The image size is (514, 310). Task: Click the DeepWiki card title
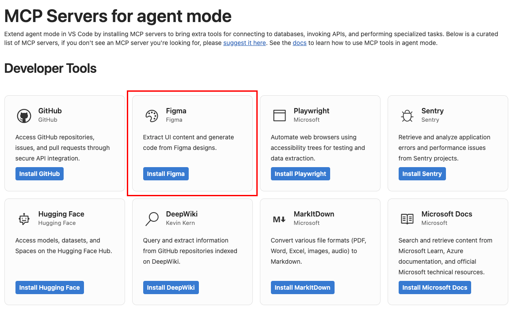coord(182,214)
